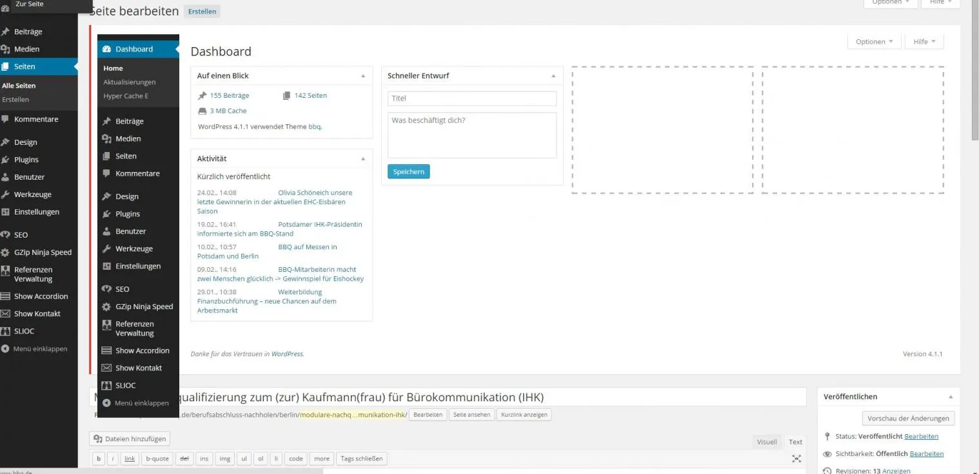The image size is (979, 474).
Task: Insert b-quote tag from the text editor toolbar
Action: pos(157,459)
